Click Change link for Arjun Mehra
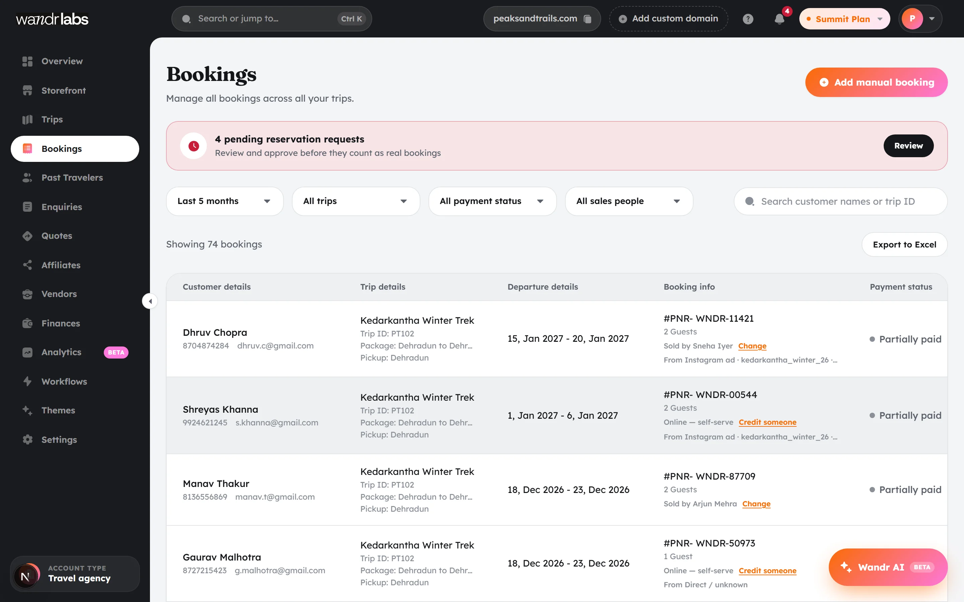The width and height of the screenshot is (964, 602). pyautogui.click(x=756, y=504)
